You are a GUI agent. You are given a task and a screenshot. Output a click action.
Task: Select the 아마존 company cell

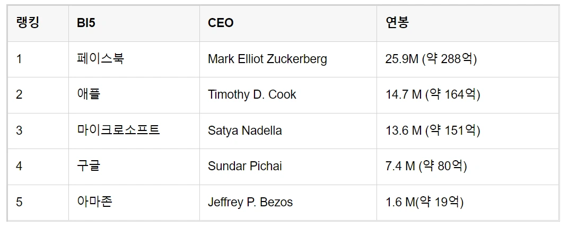94,202
